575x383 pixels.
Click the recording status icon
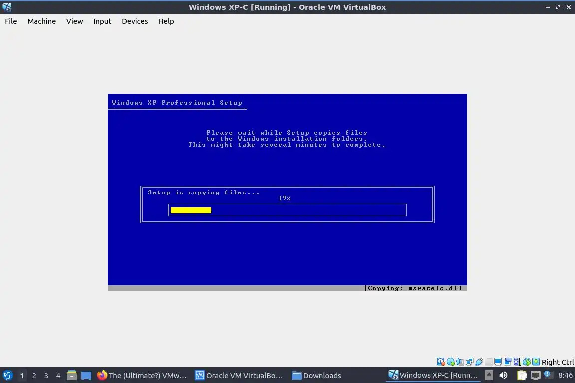pyautogui.click(x=508, y=362)
